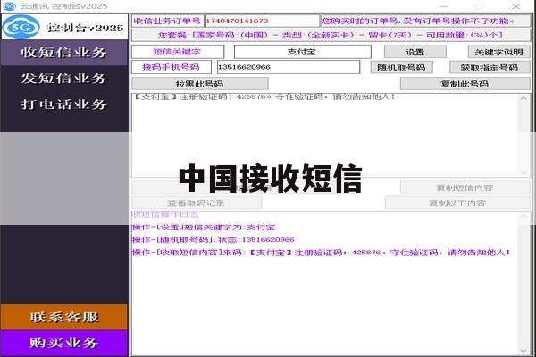This screenshot has width=536, height=357.
Task: Click log panel scrollbar down arrow
Action: point(523,351)
